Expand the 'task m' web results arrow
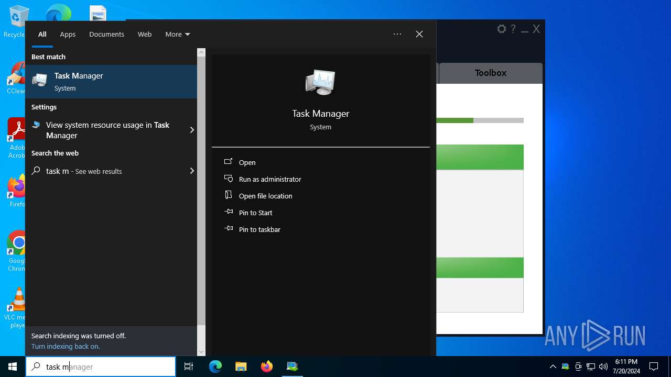This screenshot has height=377, width=671. pyautogui.click(x=192, y=171)
